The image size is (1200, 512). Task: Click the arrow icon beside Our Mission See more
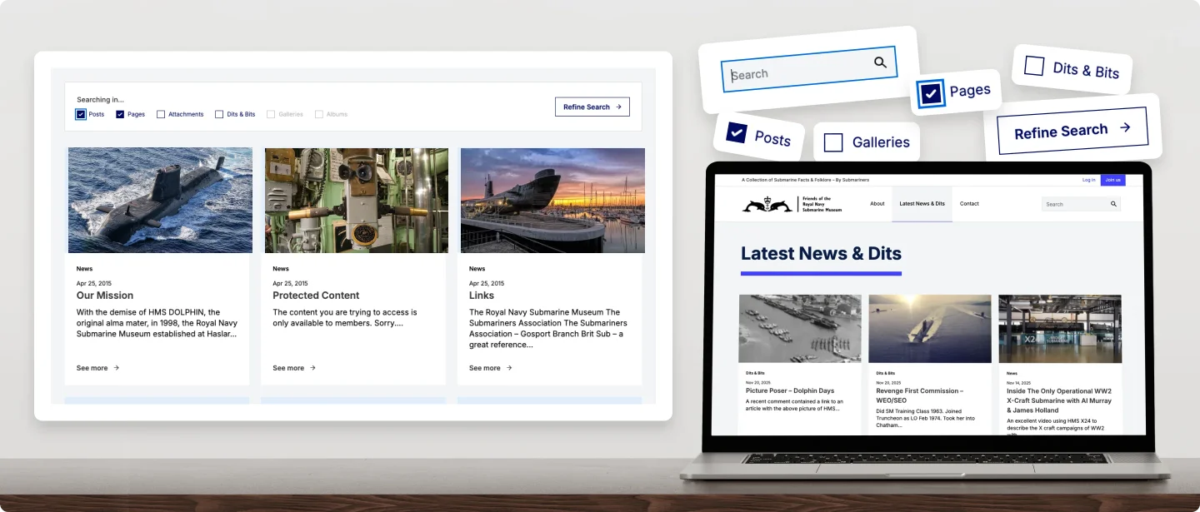point(117,368)
